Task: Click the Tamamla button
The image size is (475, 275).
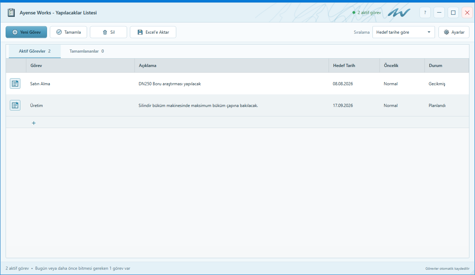Action: [68, 32]
